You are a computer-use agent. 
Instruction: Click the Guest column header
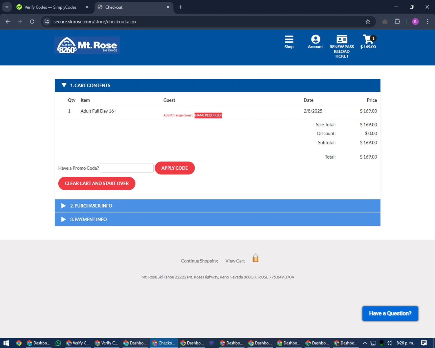tap(169, 100)
